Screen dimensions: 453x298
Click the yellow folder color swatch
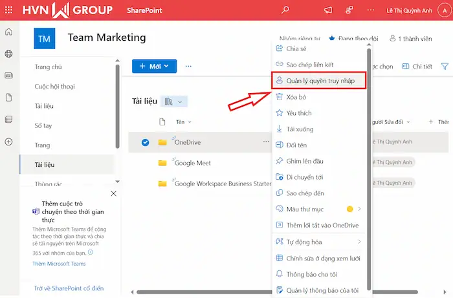click(349, 209)
